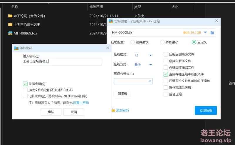Select the 速度最快 radio button
Viewport: 235px width, 145px height.
point(132,42)
